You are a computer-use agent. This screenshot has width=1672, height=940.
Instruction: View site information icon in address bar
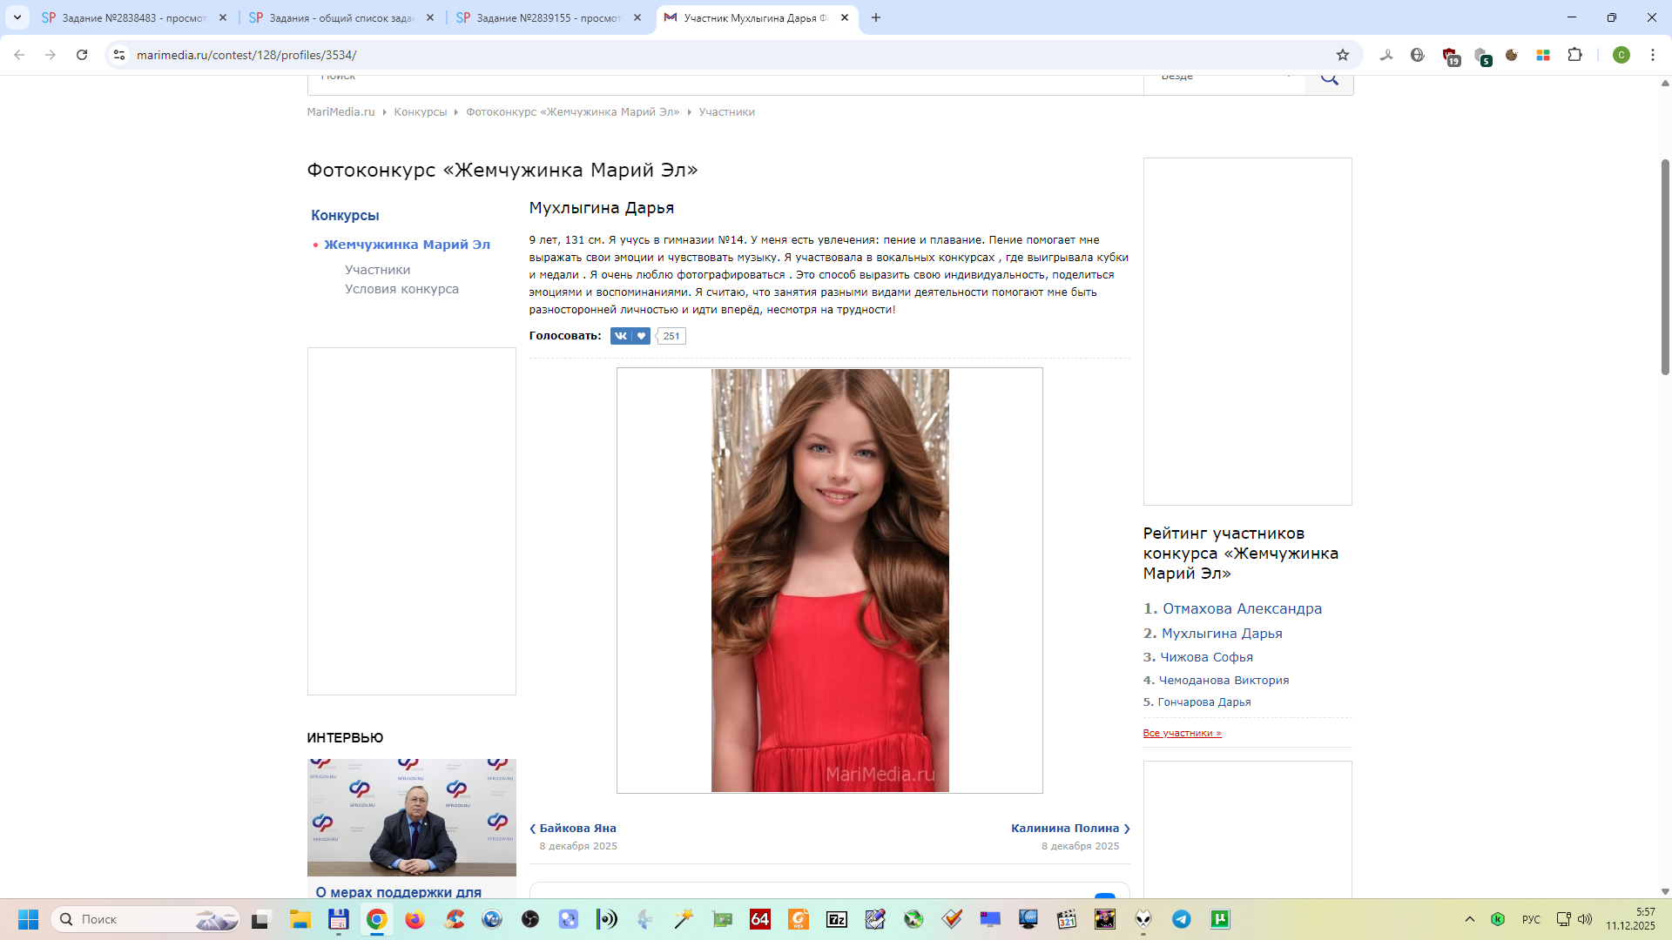tap(119, 55)
